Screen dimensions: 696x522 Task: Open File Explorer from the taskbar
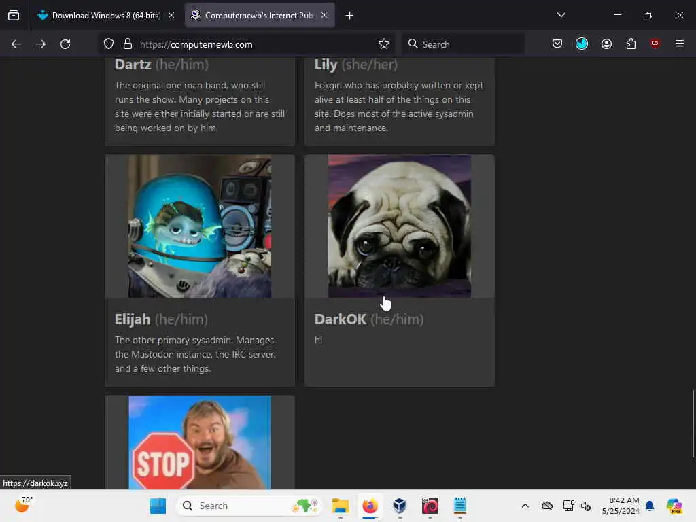(341, 506)
